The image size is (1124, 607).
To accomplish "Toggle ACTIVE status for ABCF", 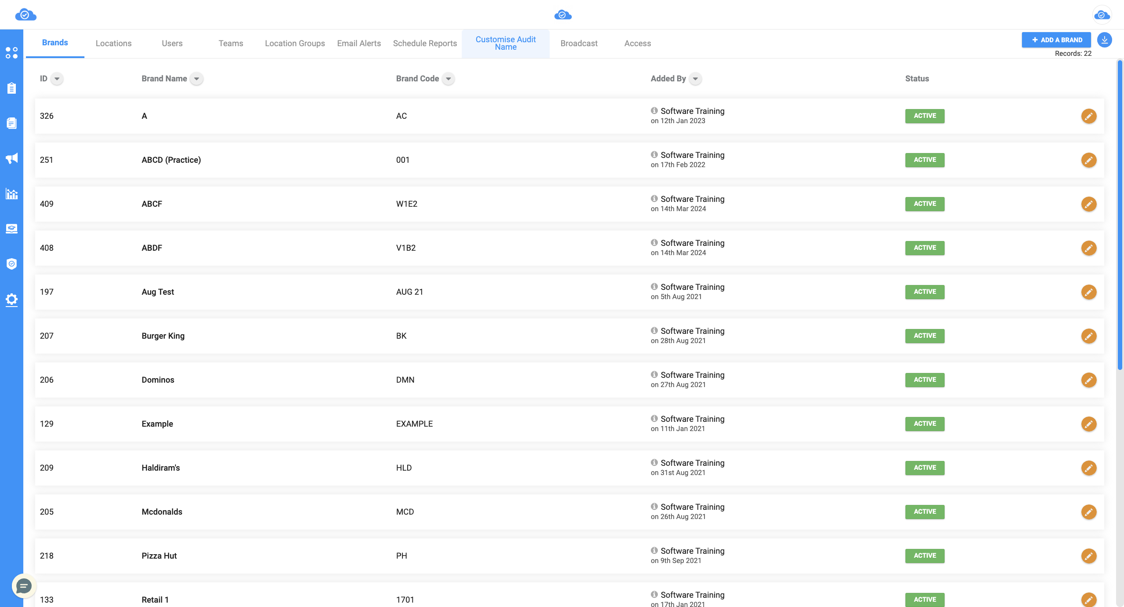I will coord(925,204).
